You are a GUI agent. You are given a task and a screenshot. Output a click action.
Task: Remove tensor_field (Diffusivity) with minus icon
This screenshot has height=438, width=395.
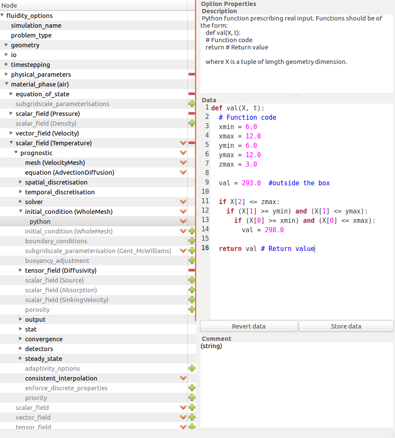click(x=192, y=270)
